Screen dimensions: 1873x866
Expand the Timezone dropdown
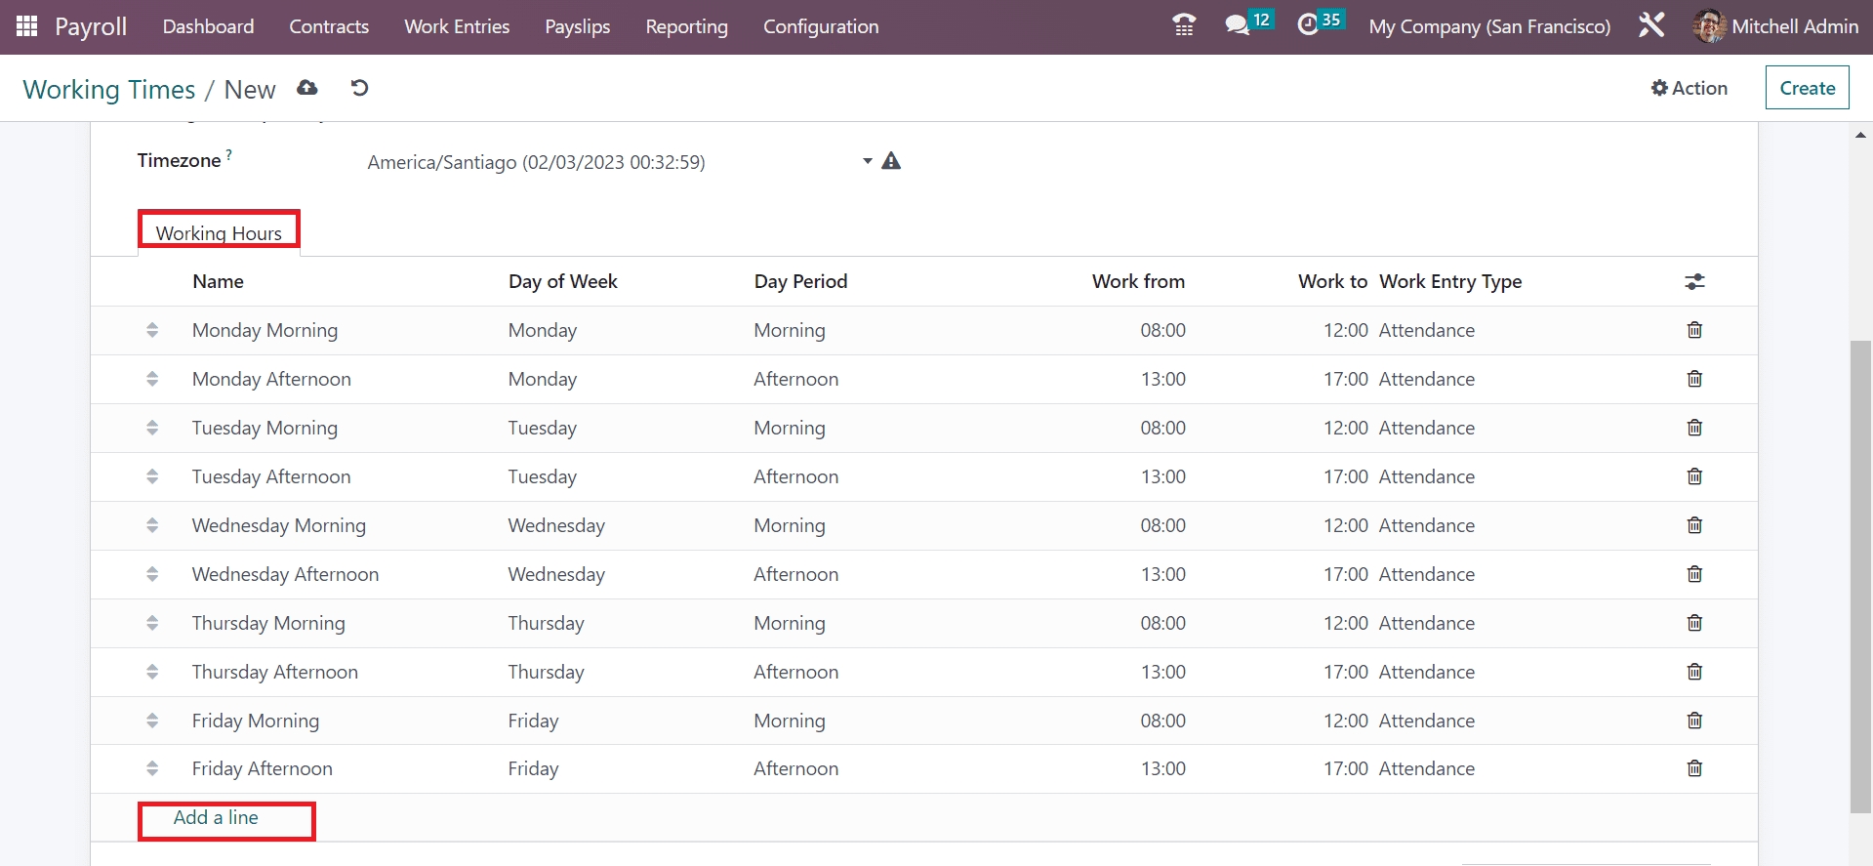[867, 161]
